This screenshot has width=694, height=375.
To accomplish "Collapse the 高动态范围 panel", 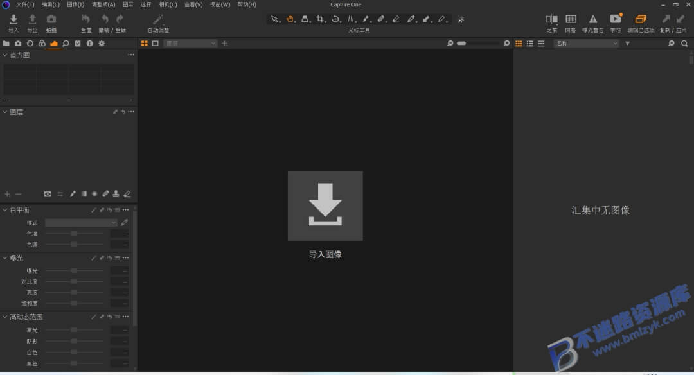I will click(x=5, y=317).
